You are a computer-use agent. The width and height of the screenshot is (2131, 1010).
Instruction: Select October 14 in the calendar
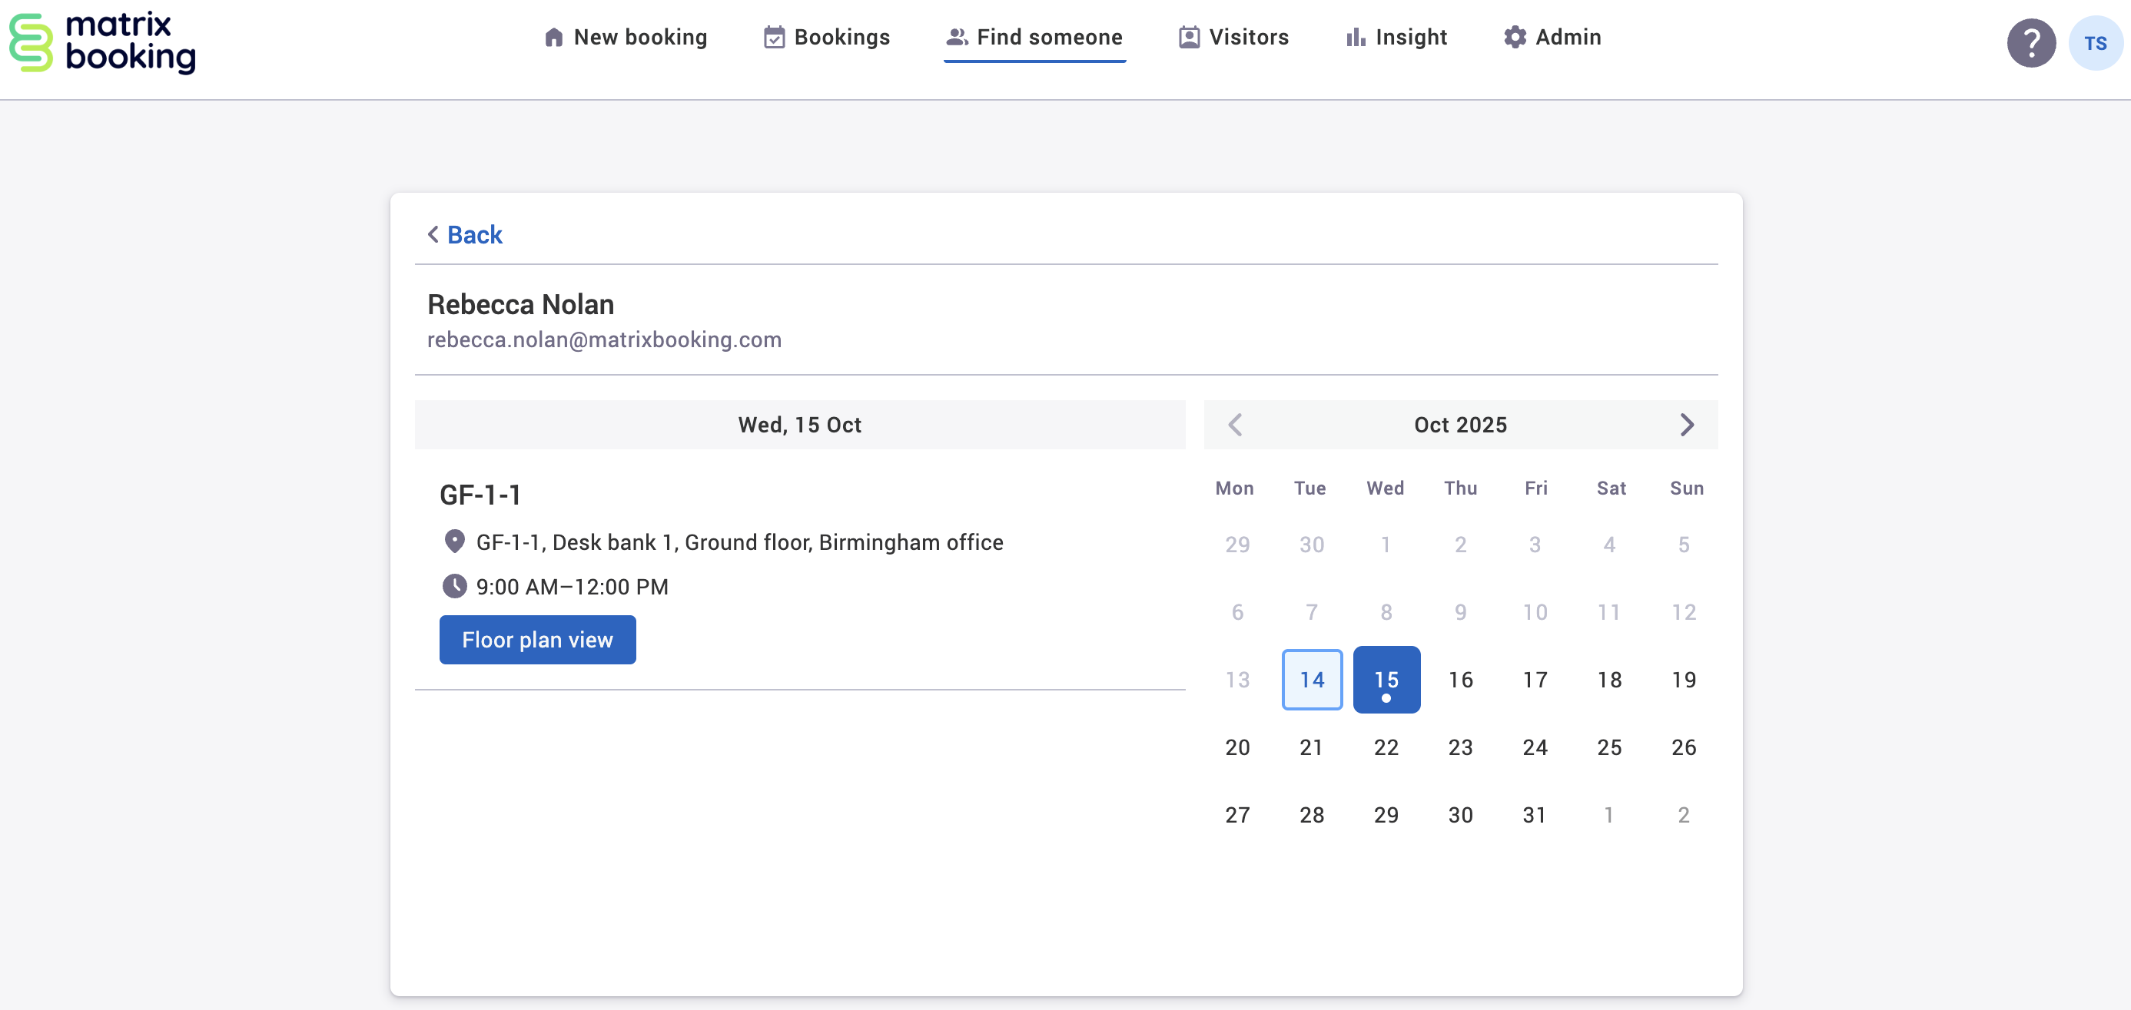[x=1311, y=678]
